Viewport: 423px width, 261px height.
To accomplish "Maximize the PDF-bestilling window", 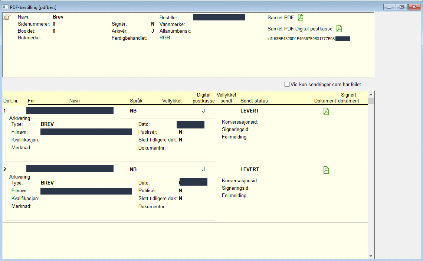I will [x=402, y=7].
